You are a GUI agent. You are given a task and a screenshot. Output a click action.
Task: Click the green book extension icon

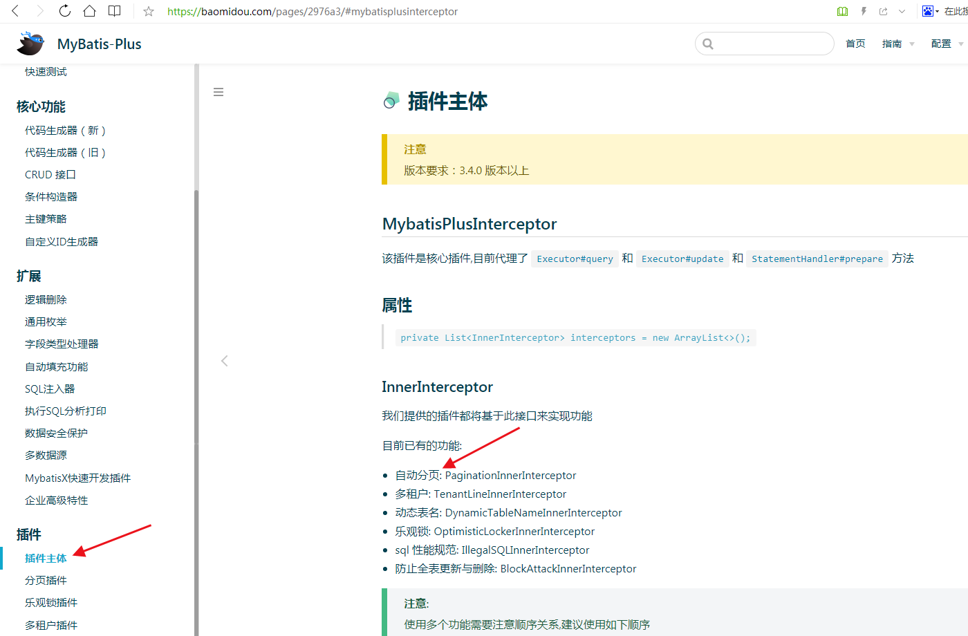[x=842, y=11]
